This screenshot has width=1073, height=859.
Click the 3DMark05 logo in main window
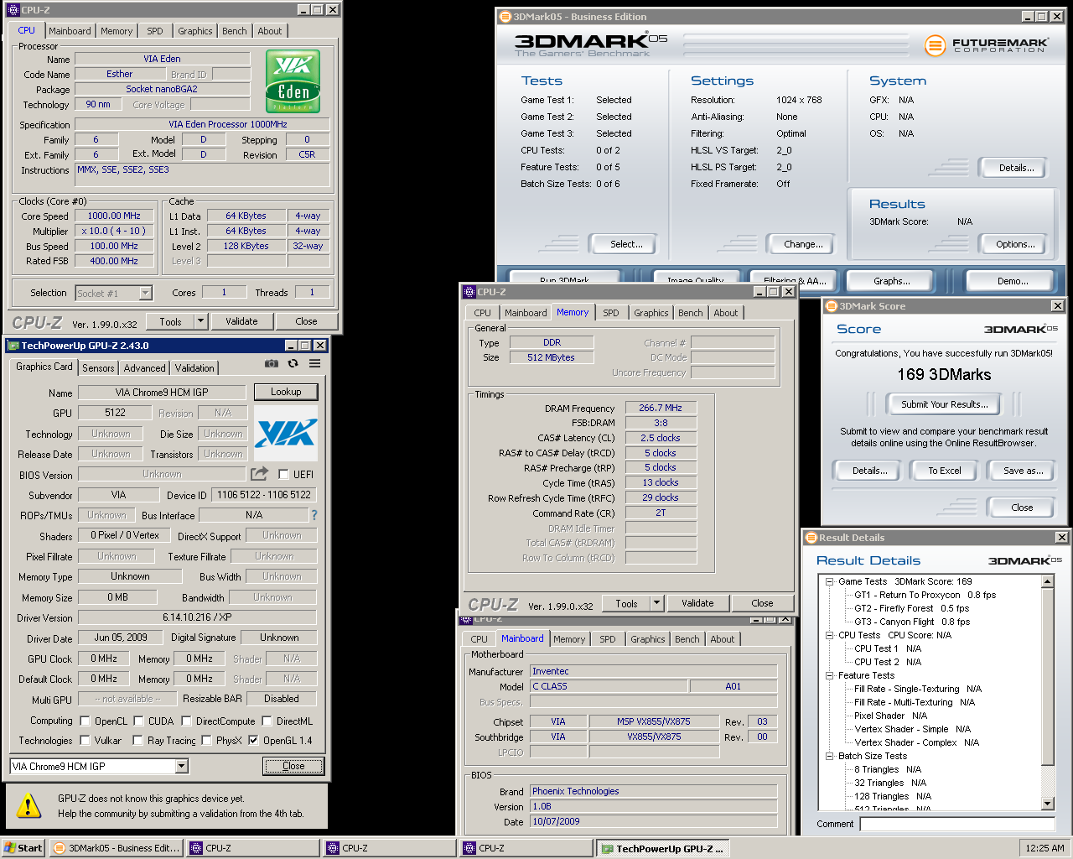[591, 44]
